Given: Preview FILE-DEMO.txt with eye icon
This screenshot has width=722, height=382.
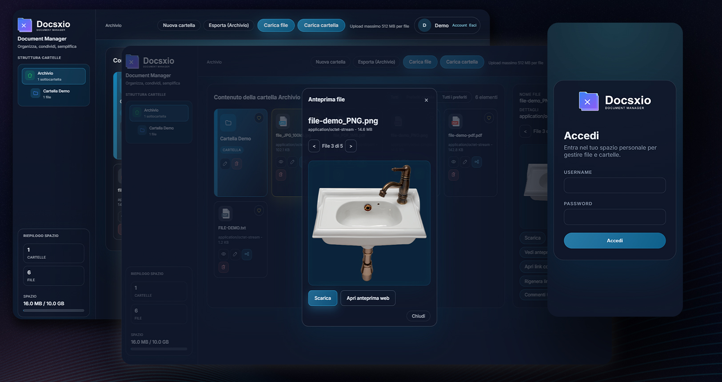Looking at the screenshot, I should coord(223,254).
